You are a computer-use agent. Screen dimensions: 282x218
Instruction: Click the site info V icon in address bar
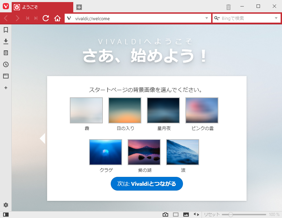[69, 18]
